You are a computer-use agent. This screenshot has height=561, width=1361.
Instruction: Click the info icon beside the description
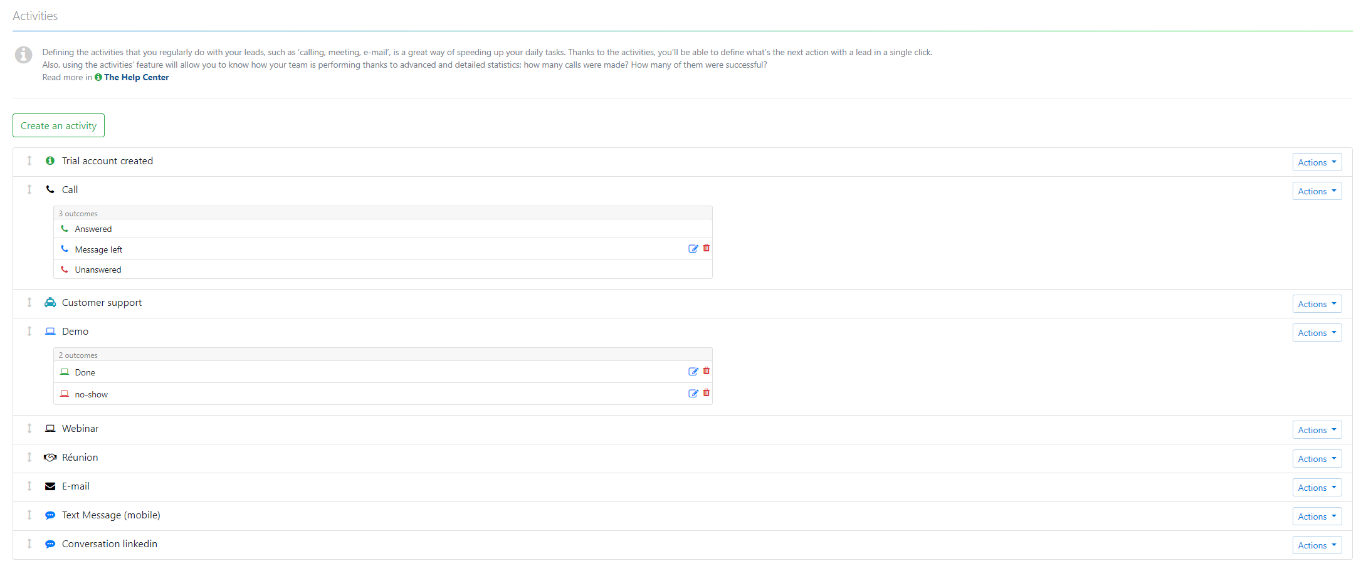tap(23, 55)
